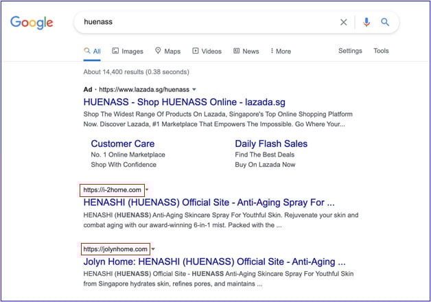The height and width of the screenshot is (302, 431).
Task: Expand the arrow next to jolynhome.com URL
Action: [153, 249]
